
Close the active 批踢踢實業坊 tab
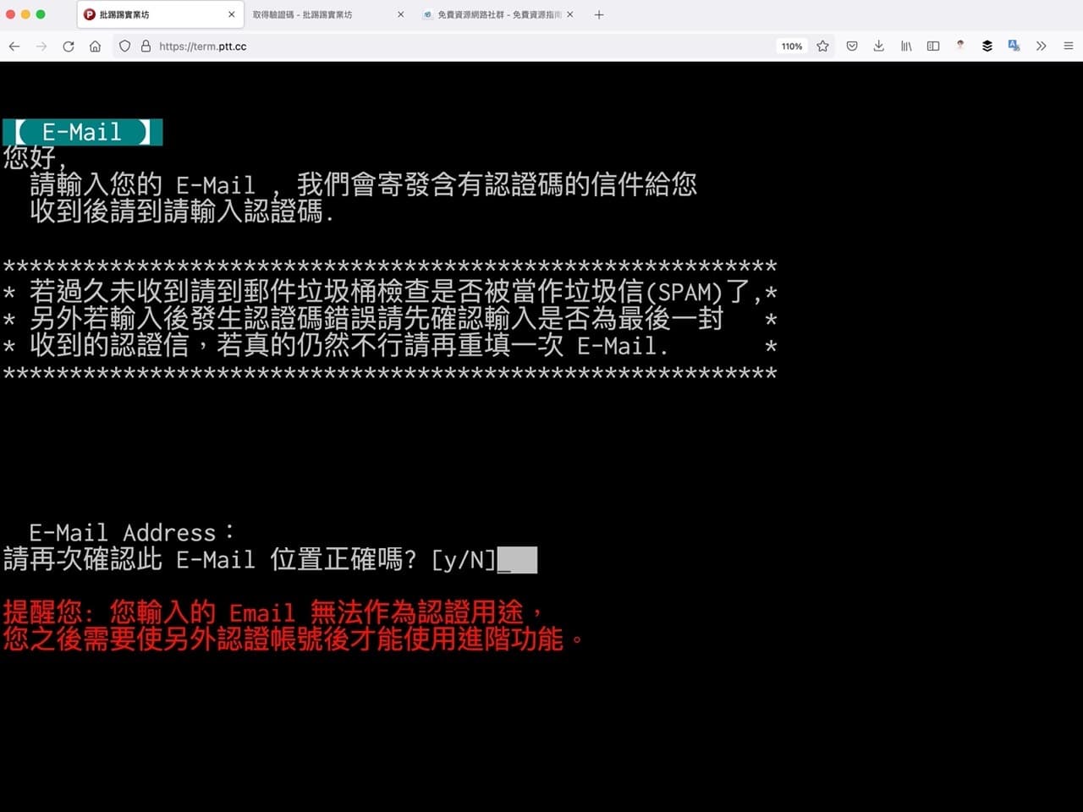(232, 14)
